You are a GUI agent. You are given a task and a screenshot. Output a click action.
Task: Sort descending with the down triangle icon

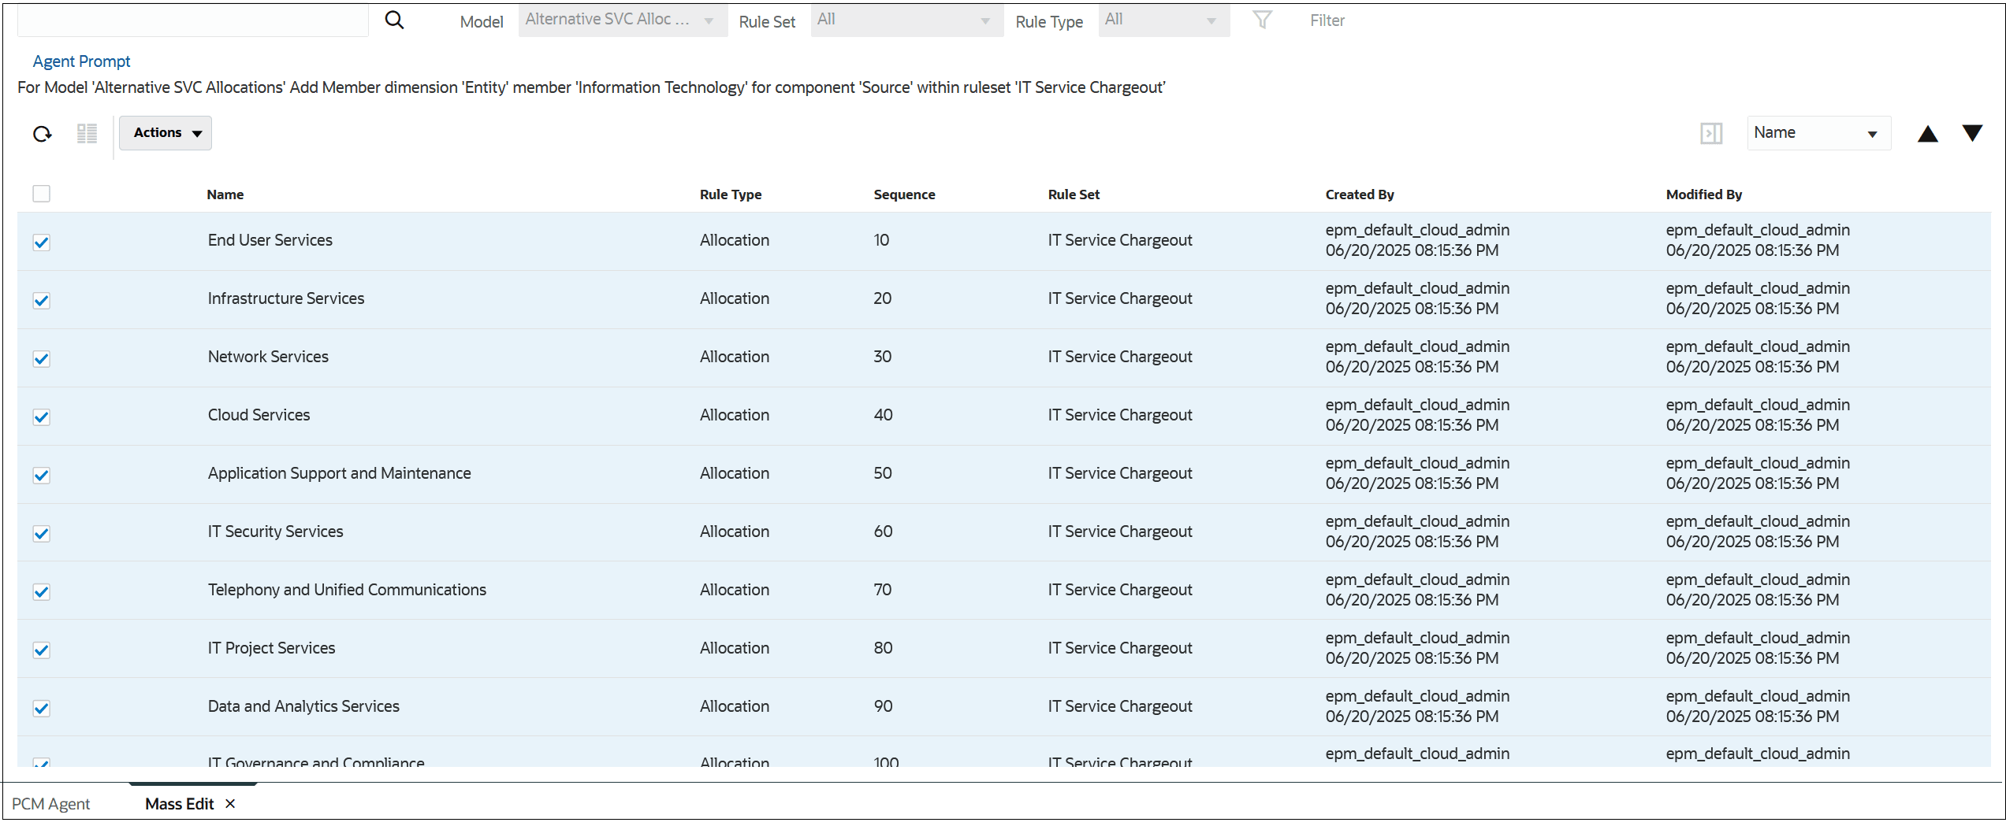pos(1972,133)
